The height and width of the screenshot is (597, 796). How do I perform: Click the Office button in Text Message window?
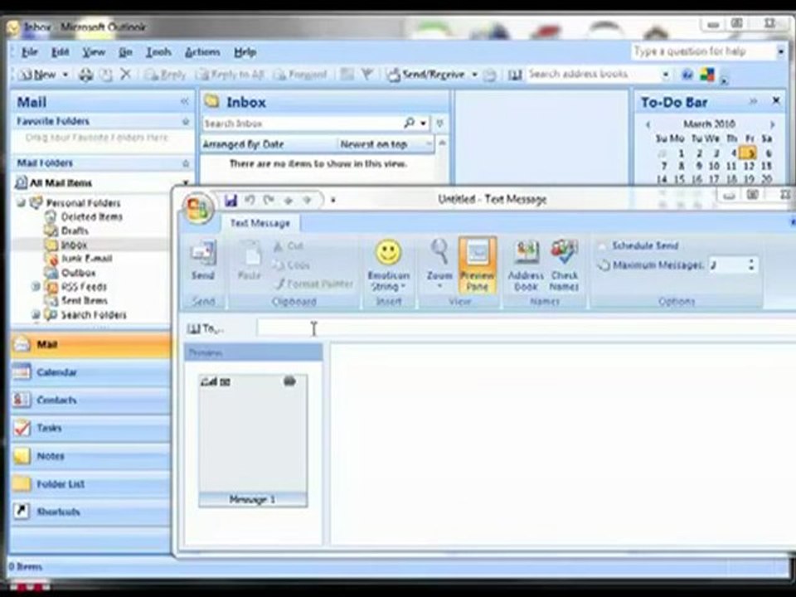[198, 208]
